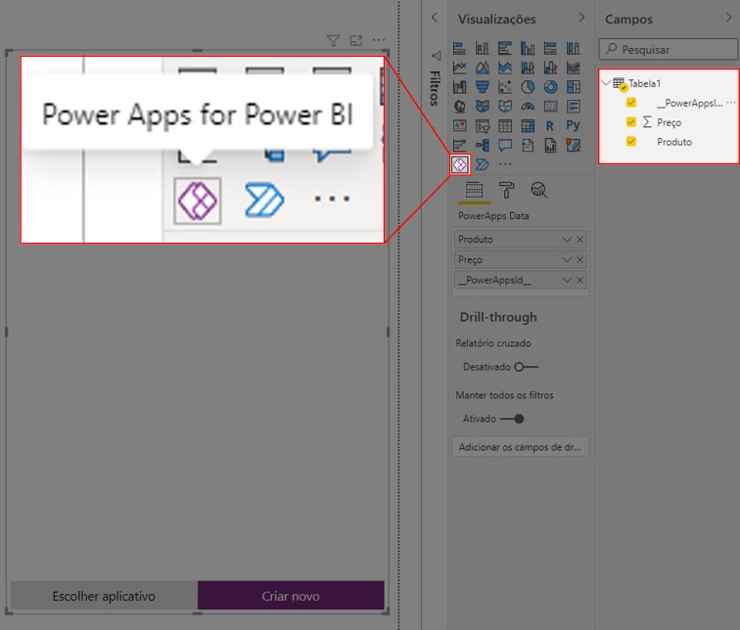Image resolution: width=740 pixels, height=630 pixels.
Task: Click the Escolher aplicativo button
Action: (104, 596)
